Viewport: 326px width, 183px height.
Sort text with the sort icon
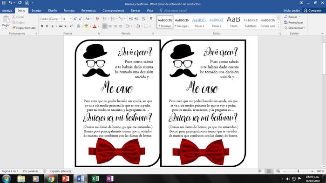(x=143, y=19)
